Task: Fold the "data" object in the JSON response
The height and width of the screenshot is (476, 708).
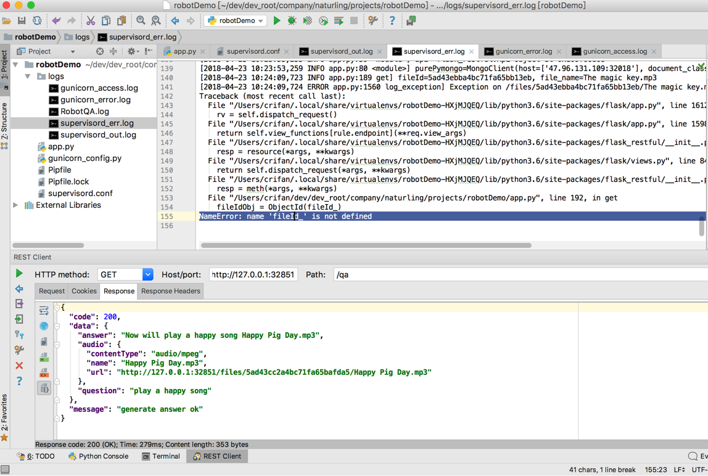Action: pos(57,326)
